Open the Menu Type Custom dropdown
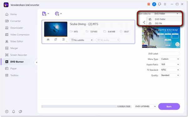 170,59
